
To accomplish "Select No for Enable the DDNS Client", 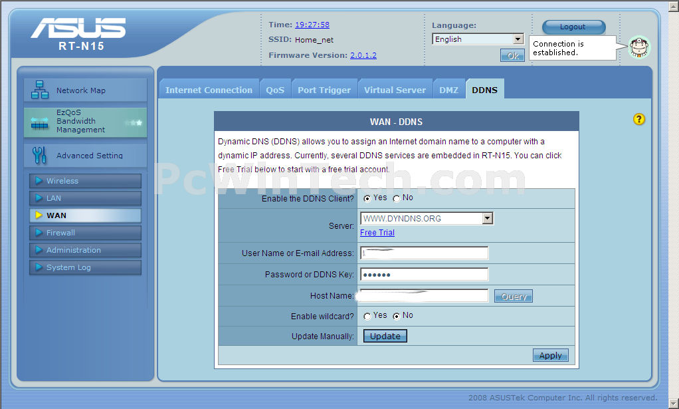I will [x=396, y=198].
